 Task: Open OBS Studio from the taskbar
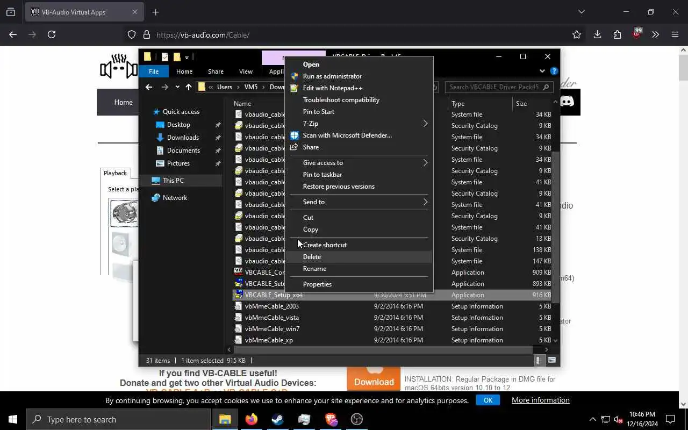(x=357, y=419)
